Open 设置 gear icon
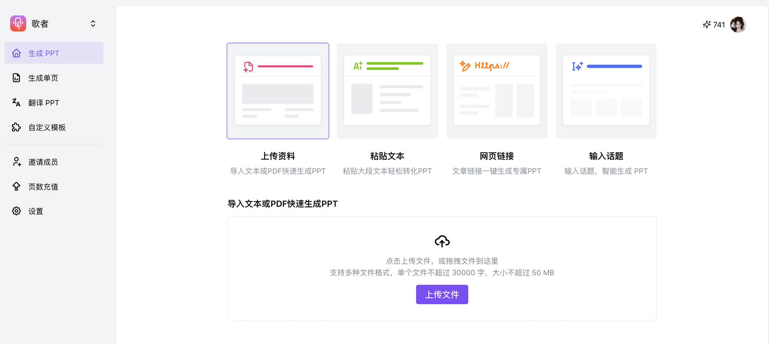Image resolution: width=769 pixels, height=344 pixels. (16, 211)
